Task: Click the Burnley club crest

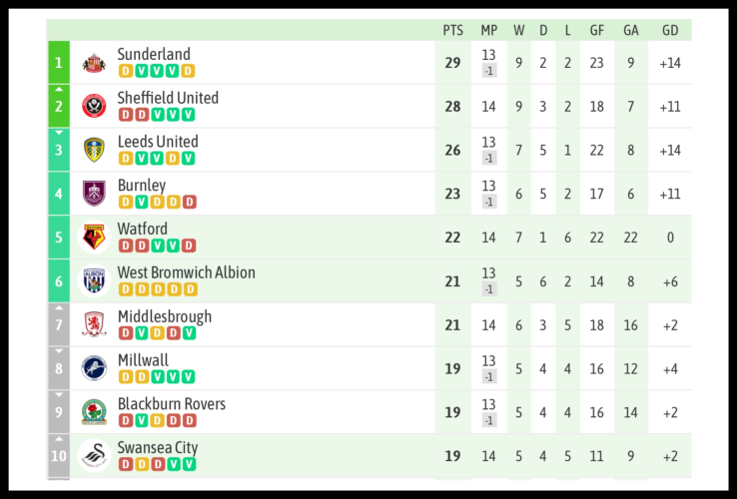Action: point(94,194)
